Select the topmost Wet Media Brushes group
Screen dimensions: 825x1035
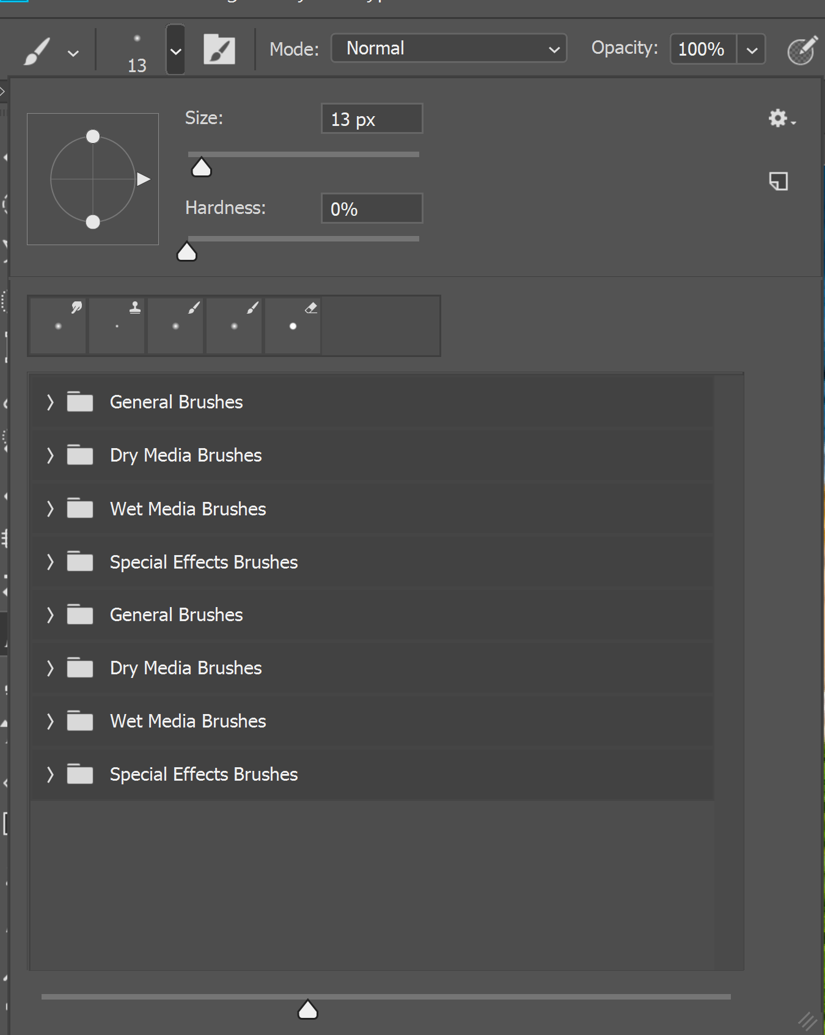tap(188, 509)
